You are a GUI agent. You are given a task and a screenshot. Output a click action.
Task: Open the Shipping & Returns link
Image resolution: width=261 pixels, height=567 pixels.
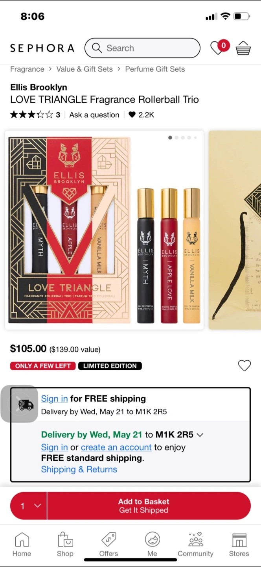[x=79, y=469]
